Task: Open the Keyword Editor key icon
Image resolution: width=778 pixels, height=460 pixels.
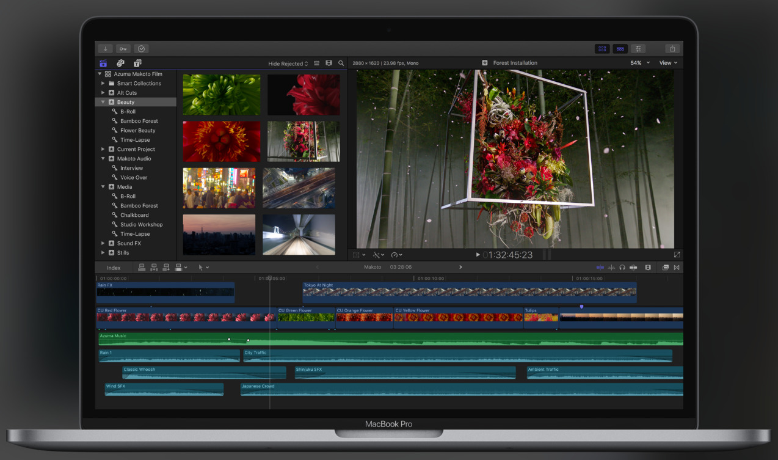Action: pyautogui.click(x=123, y=49)
